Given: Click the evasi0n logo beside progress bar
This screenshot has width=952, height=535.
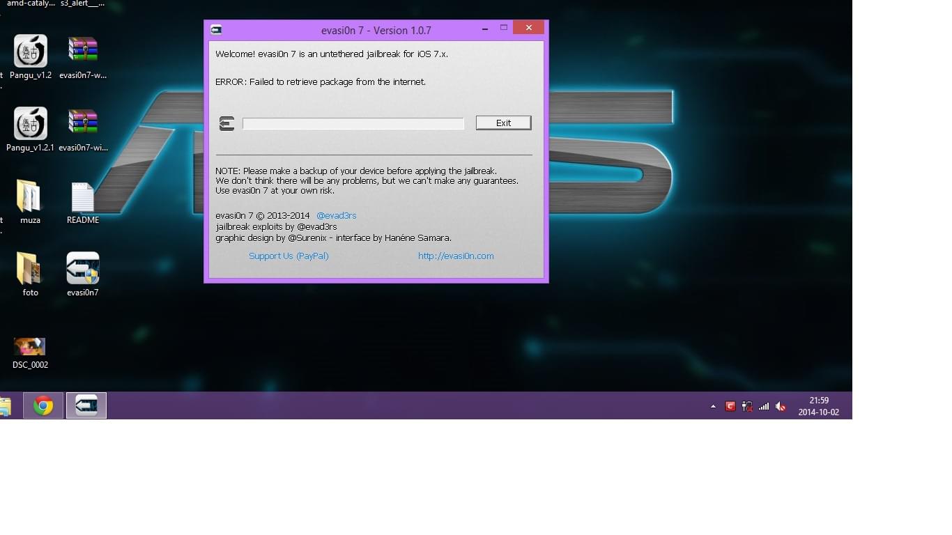Looking at the screenshot, I should click(227, 123).
